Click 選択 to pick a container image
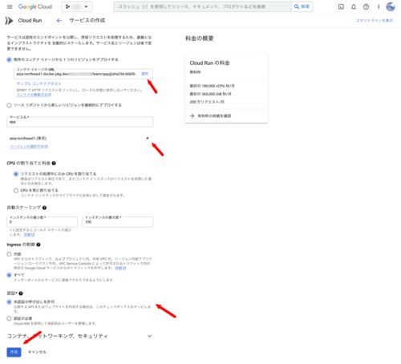The width and height of the screenshot is (401, 364). click(x=145, y=74)
